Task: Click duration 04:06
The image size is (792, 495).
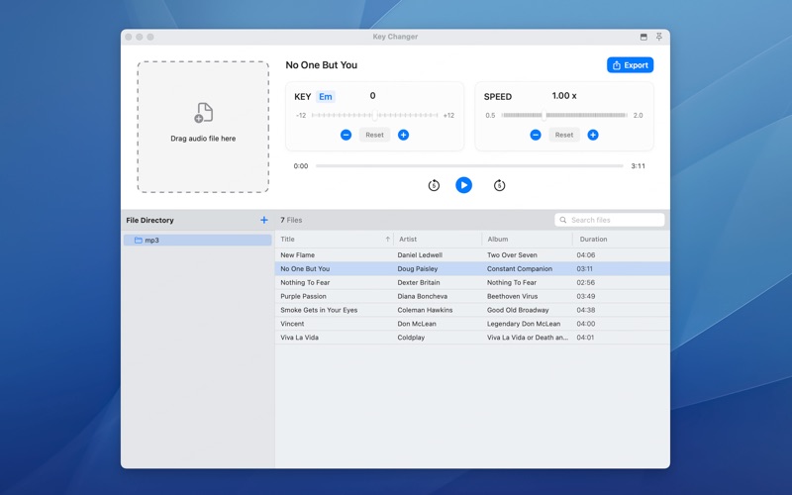Action: 585,255
